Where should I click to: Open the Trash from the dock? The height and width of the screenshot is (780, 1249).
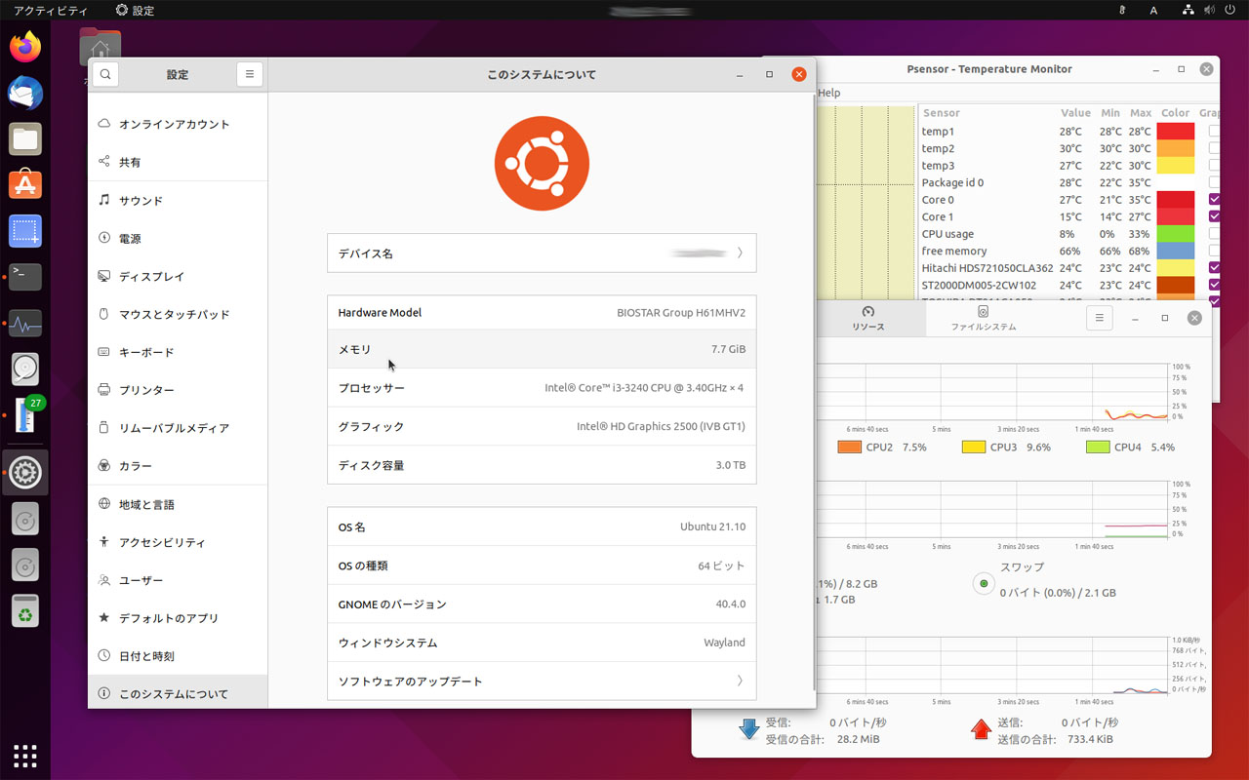25,611
